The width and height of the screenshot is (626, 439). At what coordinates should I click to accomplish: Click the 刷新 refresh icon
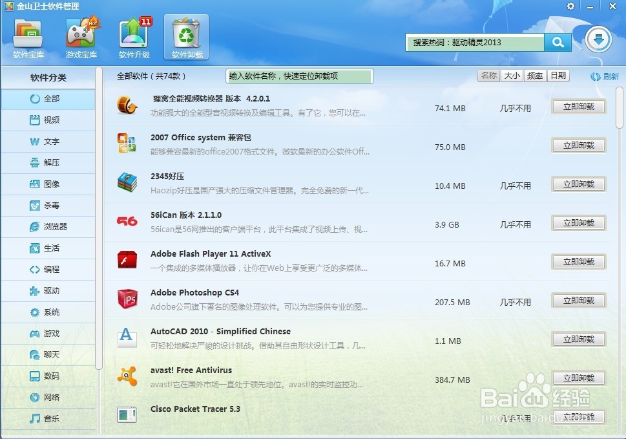605,76
